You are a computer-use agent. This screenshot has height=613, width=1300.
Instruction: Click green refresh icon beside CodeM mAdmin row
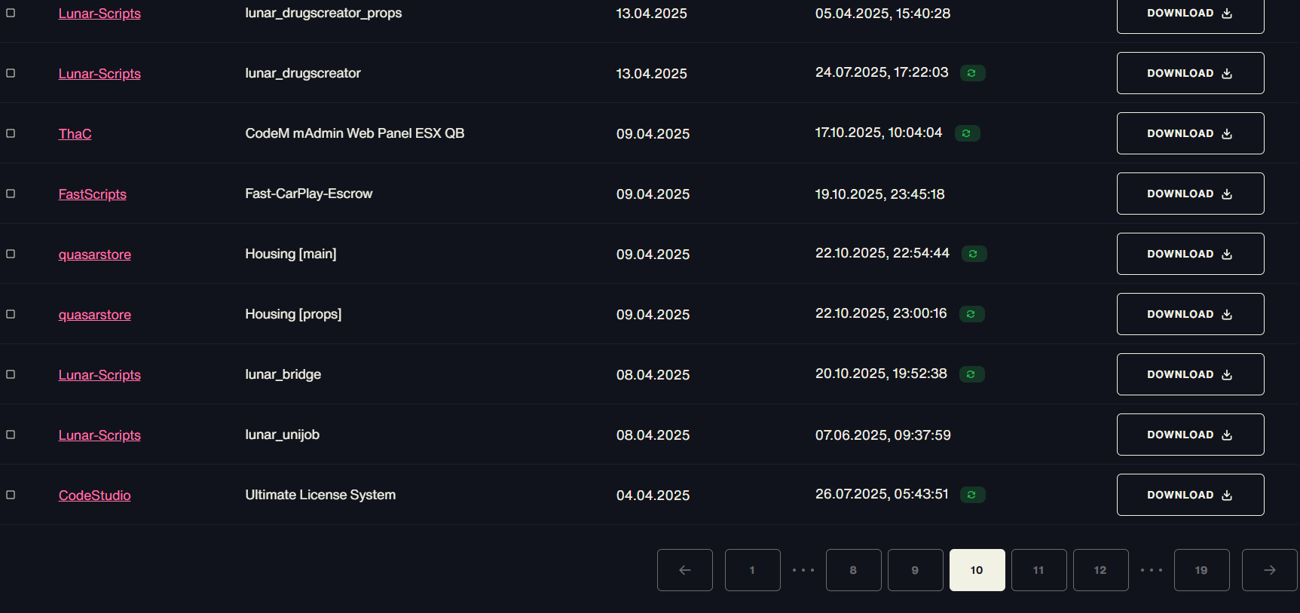point(967,133)
